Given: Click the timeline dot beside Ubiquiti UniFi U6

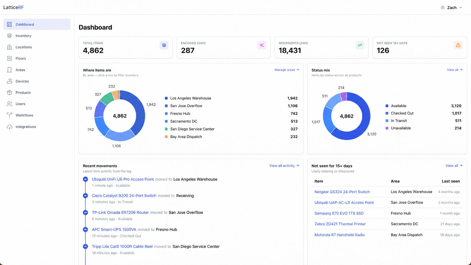Looking at the screenshot, I should click(85, 179).
